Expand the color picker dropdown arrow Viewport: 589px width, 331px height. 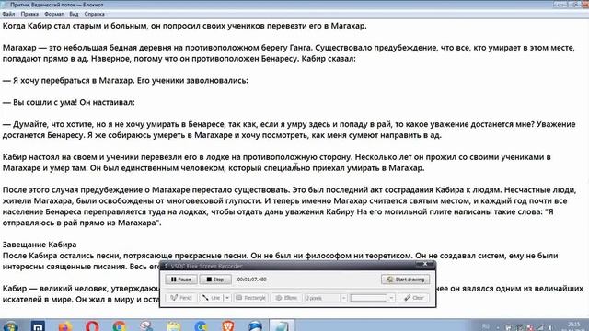391,298
